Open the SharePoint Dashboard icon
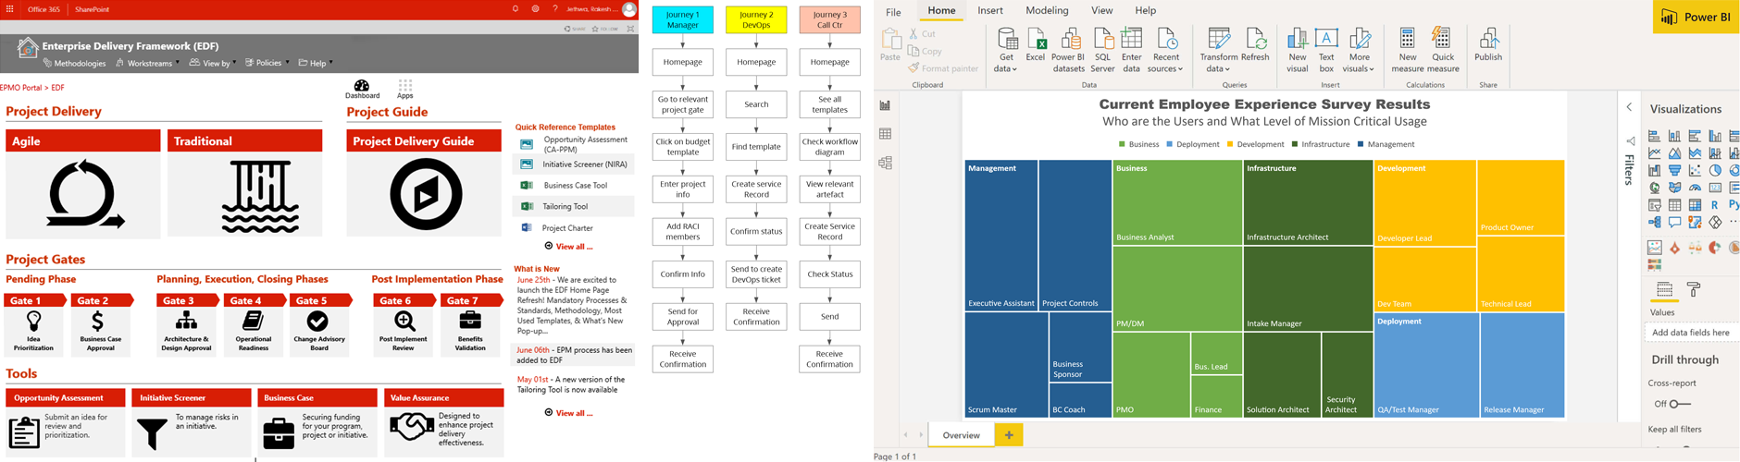This screenshot has height=462, width=1740. (x=362, y=89)
